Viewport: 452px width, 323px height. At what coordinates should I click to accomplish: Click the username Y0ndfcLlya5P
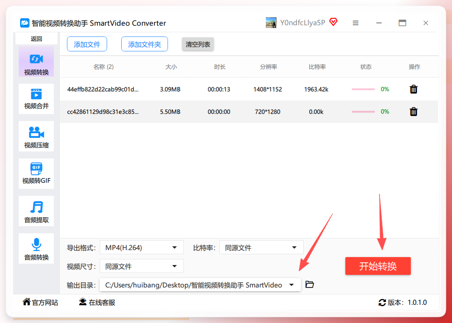coord(303,23)
